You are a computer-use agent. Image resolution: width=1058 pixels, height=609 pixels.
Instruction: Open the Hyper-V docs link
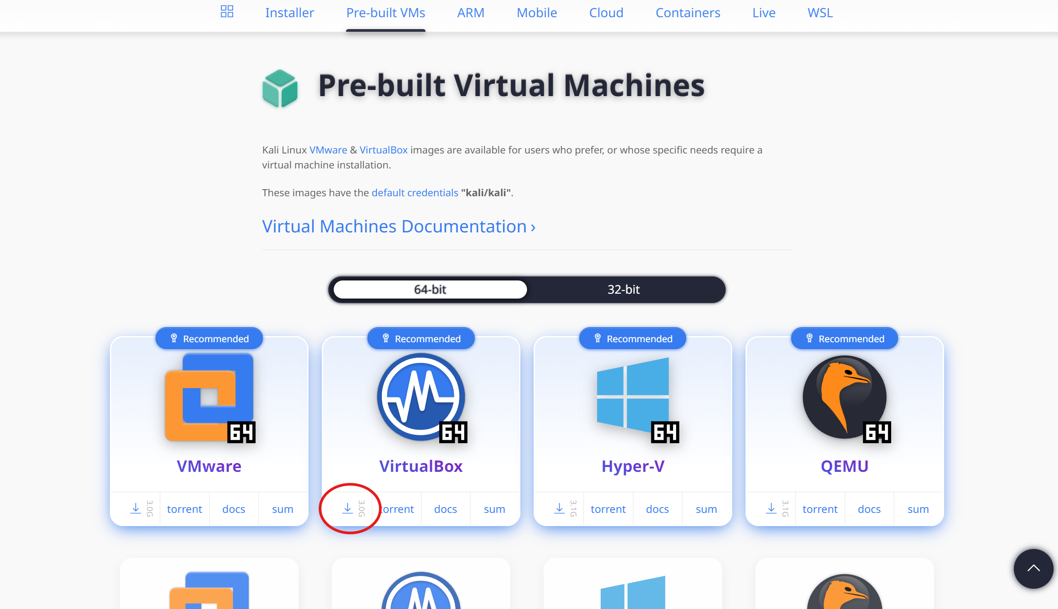coord(657,508)
